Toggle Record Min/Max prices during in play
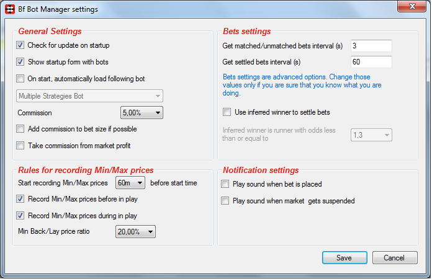Viewport: 432px width, 279px height. click(x=20, y=216)
